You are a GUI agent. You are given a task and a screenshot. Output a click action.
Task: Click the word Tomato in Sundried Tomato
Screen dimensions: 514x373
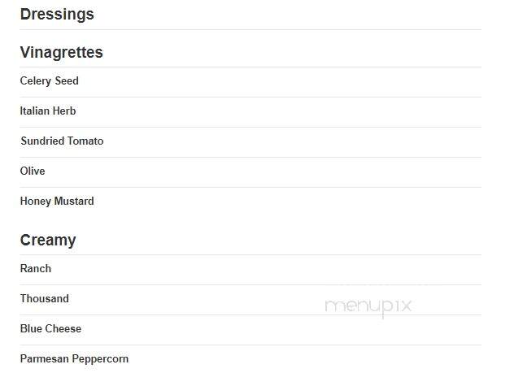86,141
